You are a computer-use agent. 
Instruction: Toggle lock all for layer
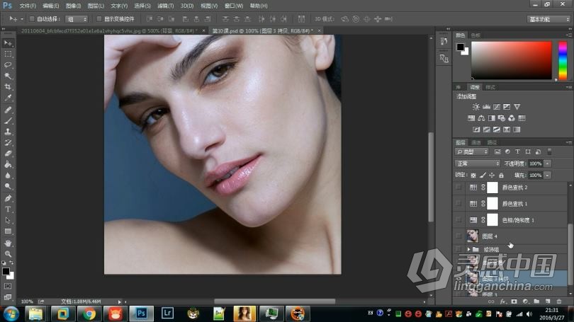coord(501,175)
